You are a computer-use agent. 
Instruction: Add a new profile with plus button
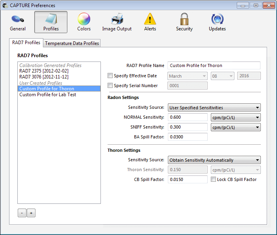pyautogui.click(x=31, y=213)
